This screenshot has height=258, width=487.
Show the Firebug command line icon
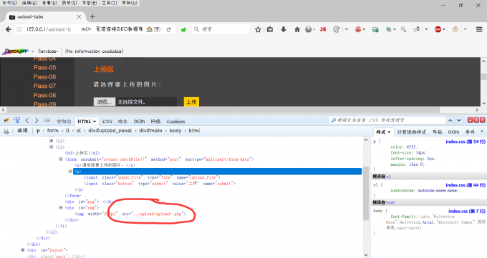47,120
